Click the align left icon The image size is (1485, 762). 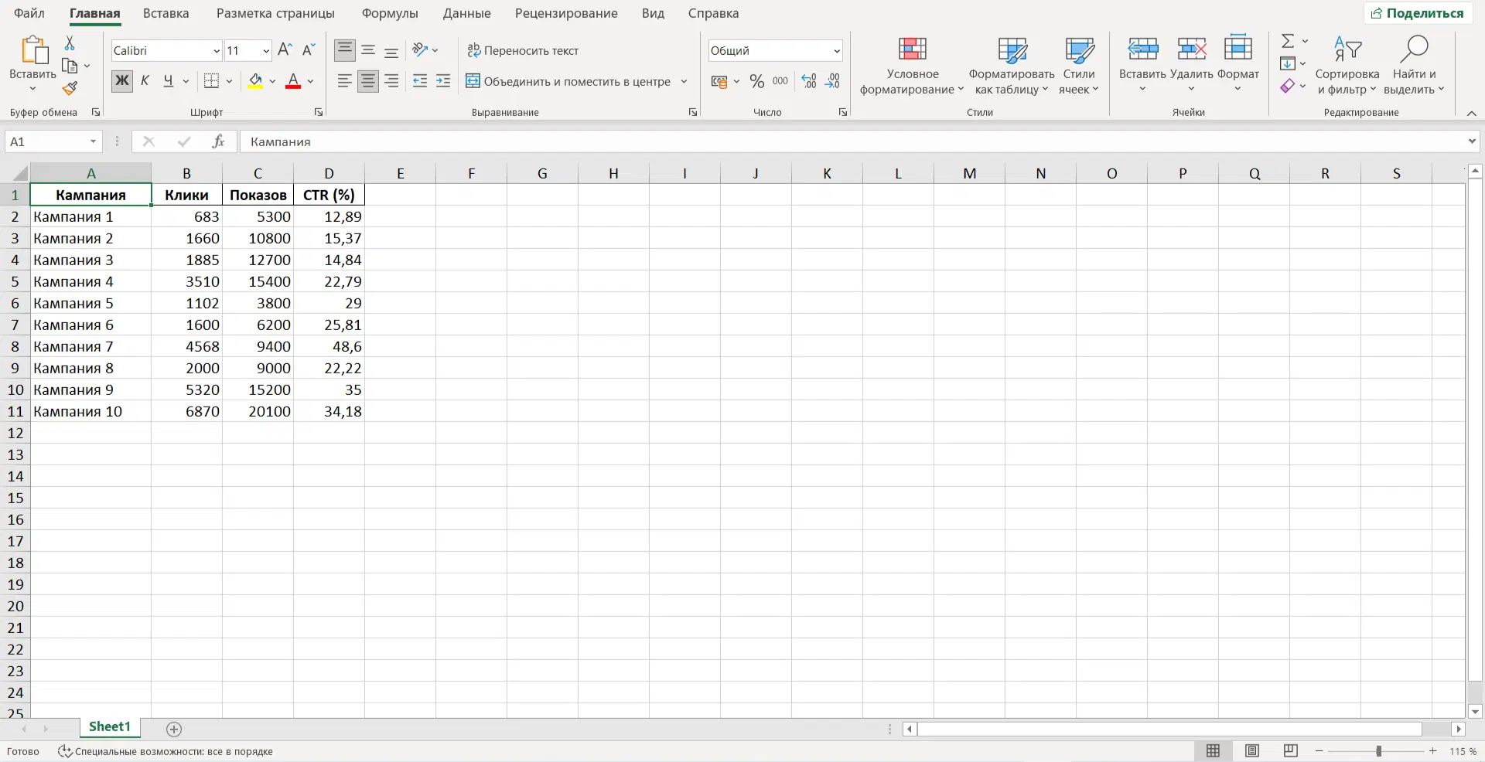345,81
